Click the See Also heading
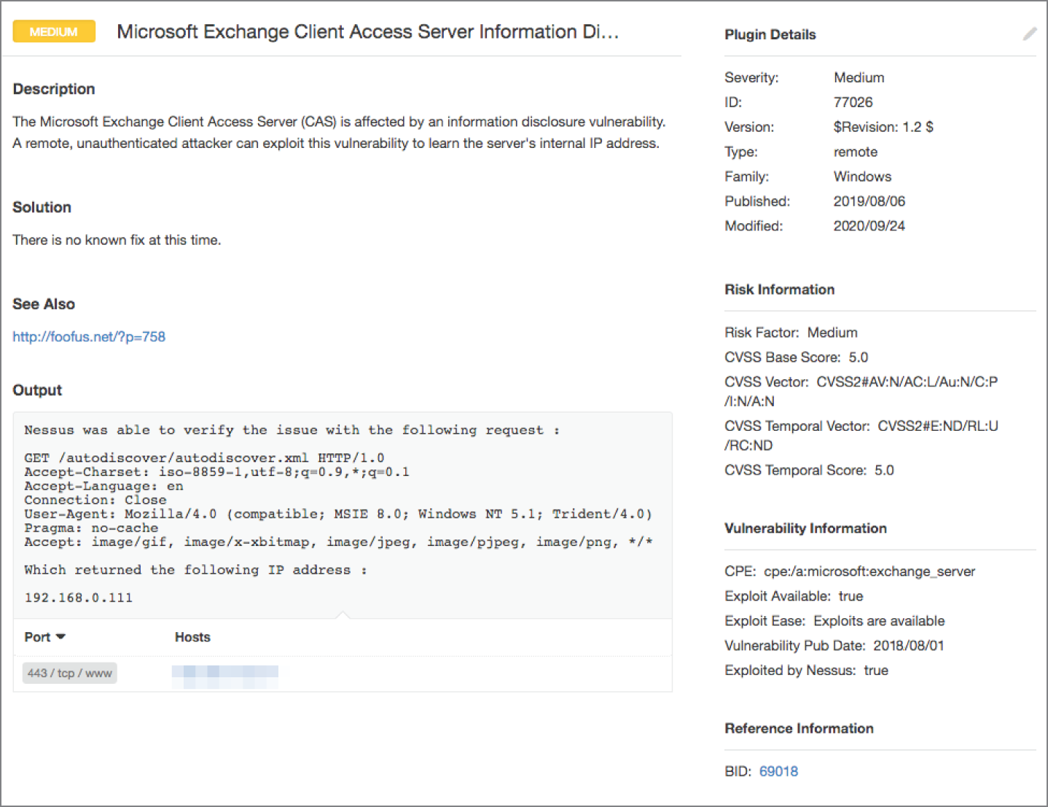Image resolution: width=1048 pixels, height=807 pixels. pyautogui.click(x=44, y=304)
